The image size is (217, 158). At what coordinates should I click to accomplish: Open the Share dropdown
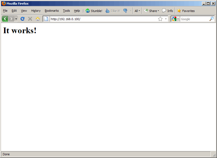[x=151, y=11]
